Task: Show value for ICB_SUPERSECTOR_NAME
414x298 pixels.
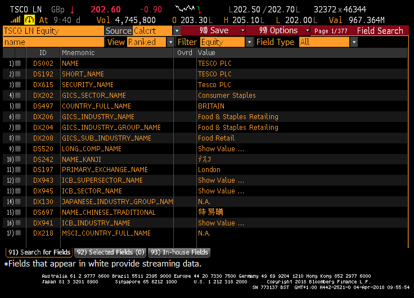Action: [221, 180]
